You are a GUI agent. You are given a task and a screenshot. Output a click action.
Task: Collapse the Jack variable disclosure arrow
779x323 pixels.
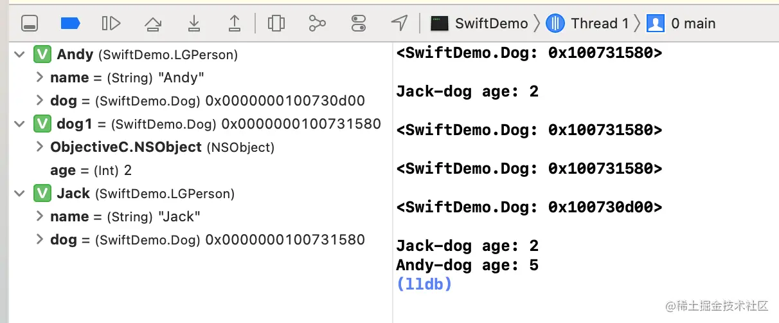point(20,194)
